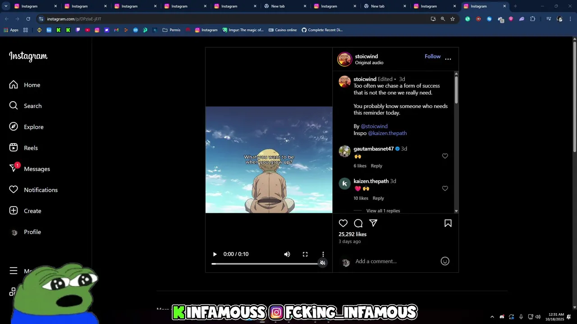
Task: Open post options three-dot menu
Action: pyautogui.click(x=448, y=59)
